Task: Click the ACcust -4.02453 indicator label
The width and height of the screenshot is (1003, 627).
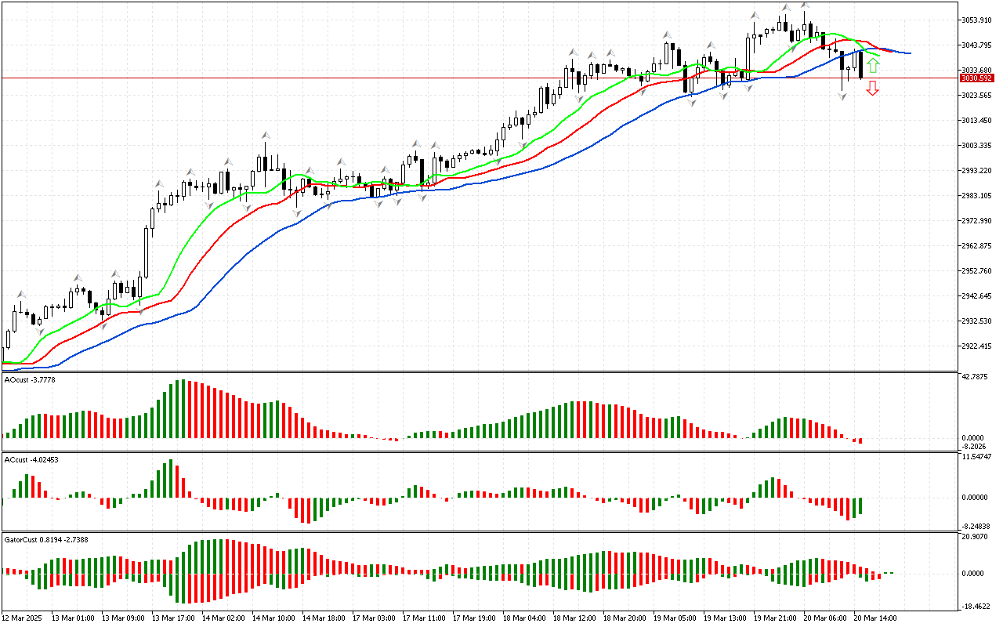Action: click(31, 459)
